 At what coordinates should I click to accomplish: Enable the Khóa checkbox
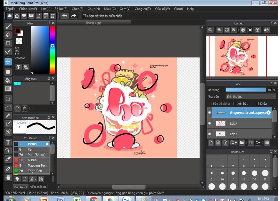tap(257, 104)
